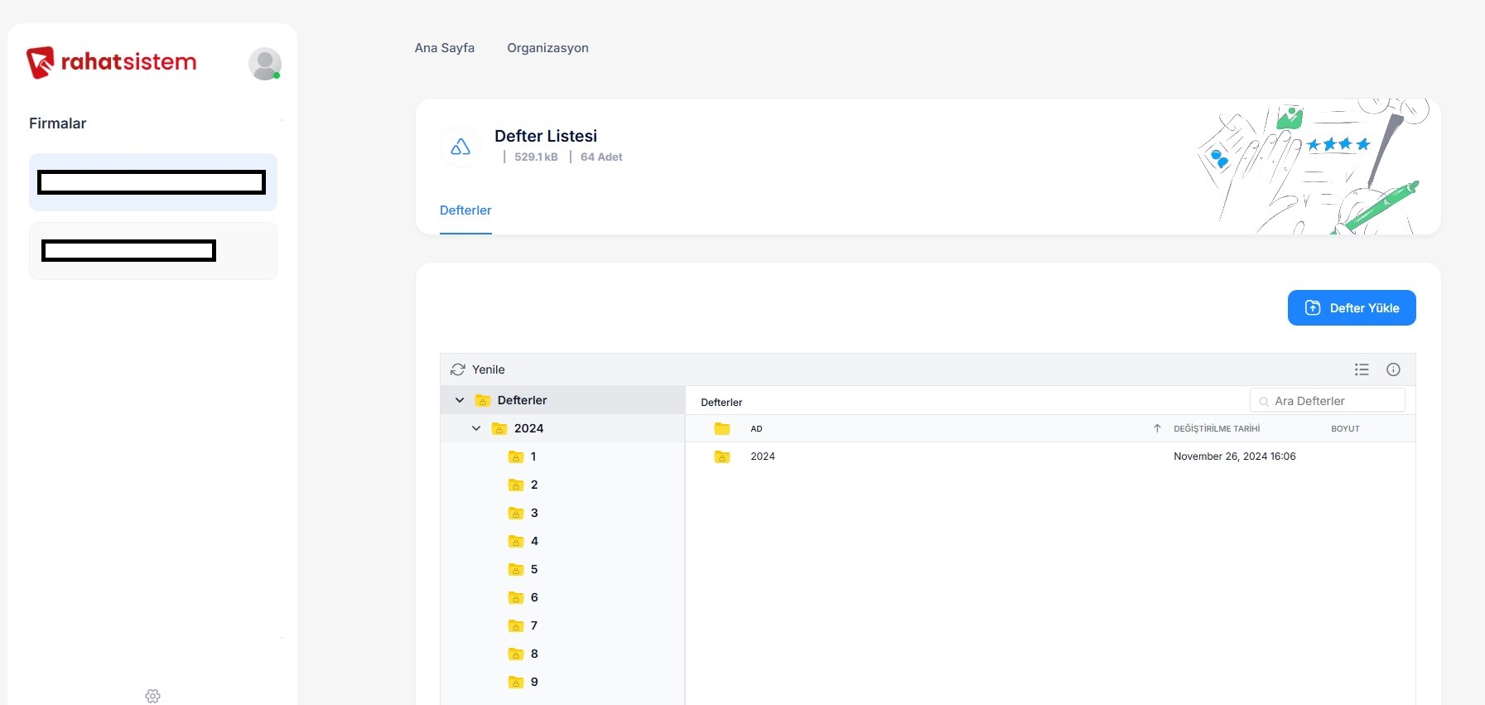Open the user profile avatar
This screenshot has height=705, width=1485.
point(264,64)
